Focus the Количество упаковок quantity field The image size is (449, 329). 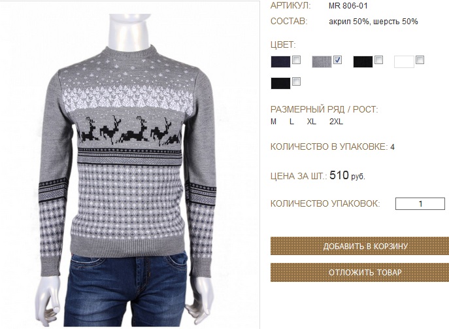tap(420, 204)
